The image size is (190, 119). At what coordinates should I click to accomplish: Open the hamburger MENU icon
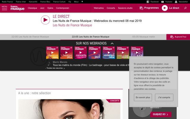[x=4, y=8]
